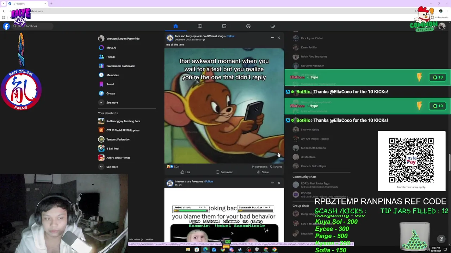
Task: Open the Jerry meme image
Action: pos(224,106)
